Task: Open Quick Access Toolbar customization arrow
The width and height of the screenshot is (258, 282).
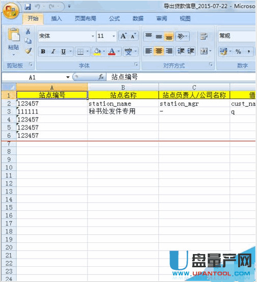Action: click(x=69, y=7)
